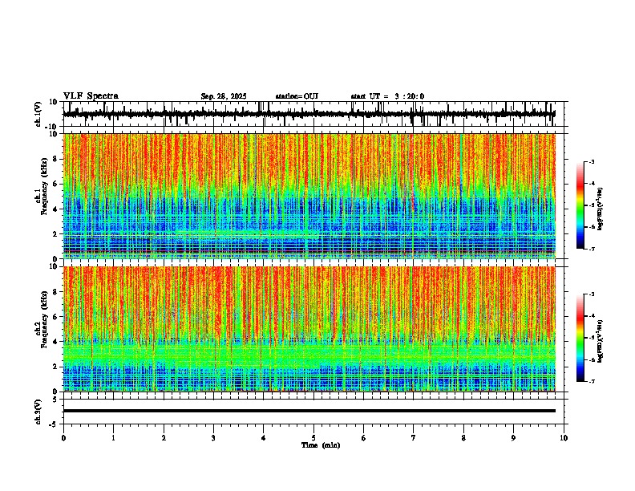Select the date text "Sep. 28, 2025"
This screenshot has height=491, width=635.
[224, 96]
